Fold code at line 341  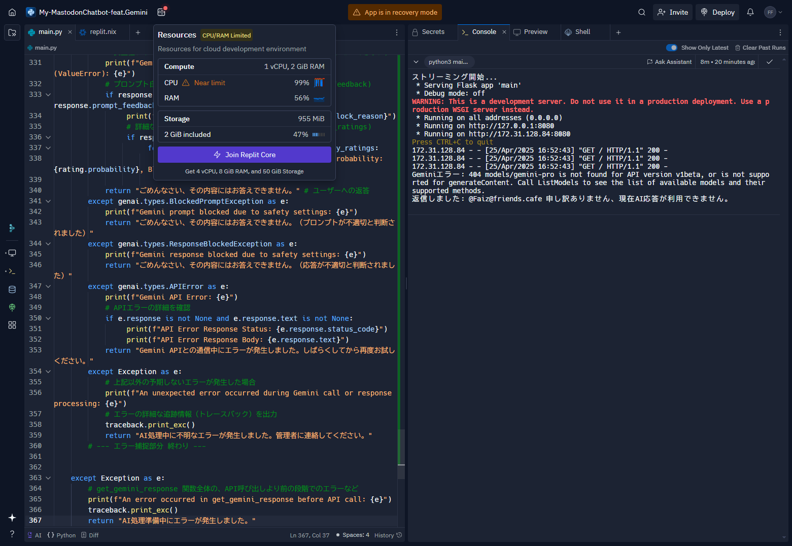(x=48, y=201)
